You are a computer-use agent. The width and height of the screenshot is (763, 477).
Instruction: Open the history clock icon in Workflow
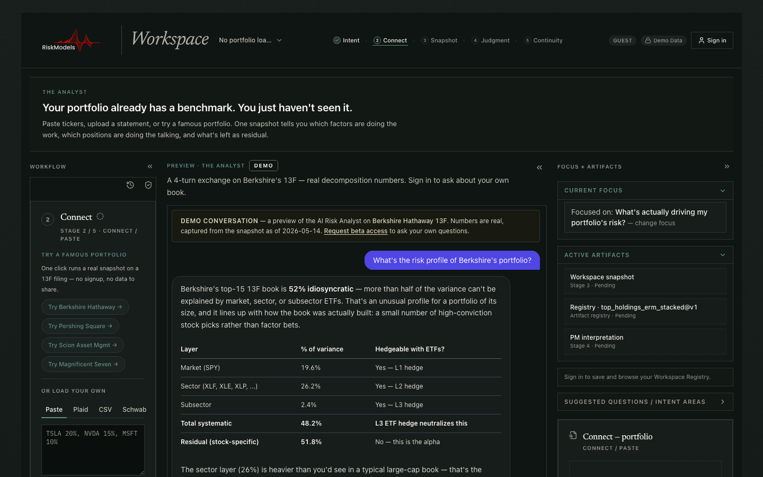(130, 185)
